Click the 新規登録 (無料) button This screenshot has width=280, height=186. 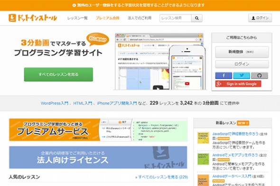click(242, 52)
